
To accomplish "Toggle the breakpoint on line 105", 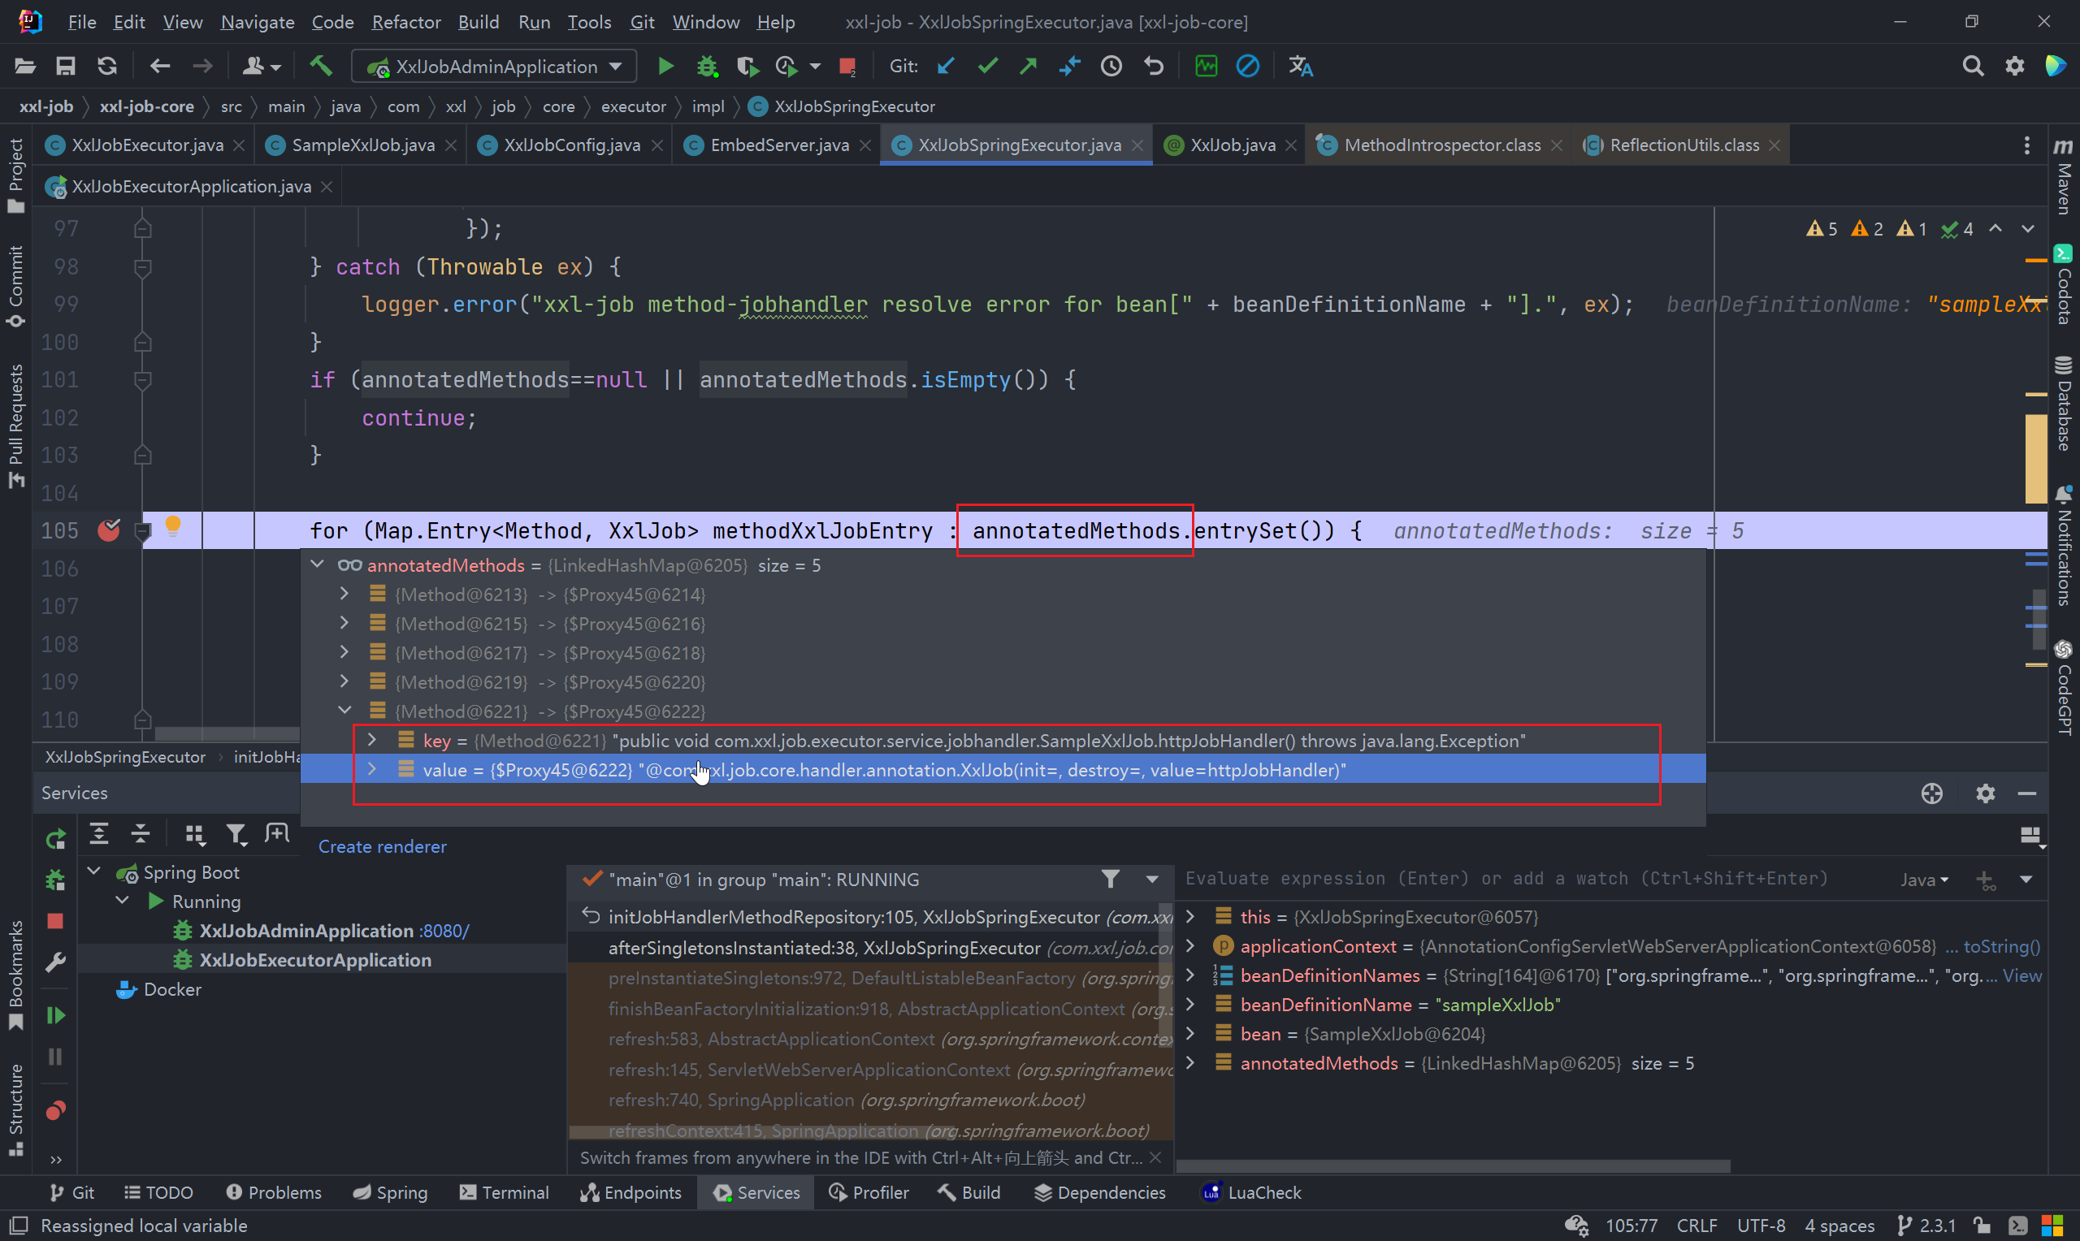I will (109, 530).
